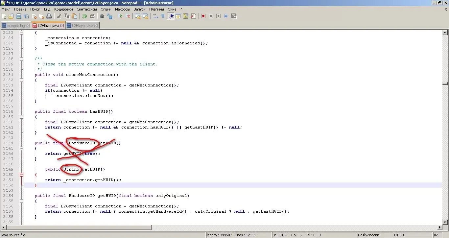449x238 pixels.
Task: Click the vertical scrollbar down arrow
Action: pos(445,222)
